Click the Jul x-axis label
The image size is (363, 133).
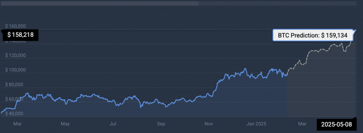[113, 124]
